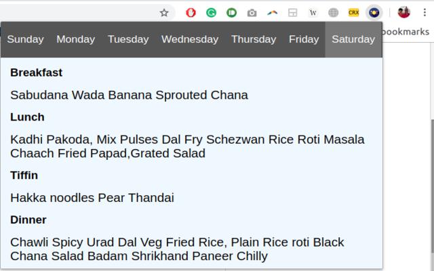Click the yellow CRX extension icon
The width and height of the screenshot is (434, 271).
353,12
